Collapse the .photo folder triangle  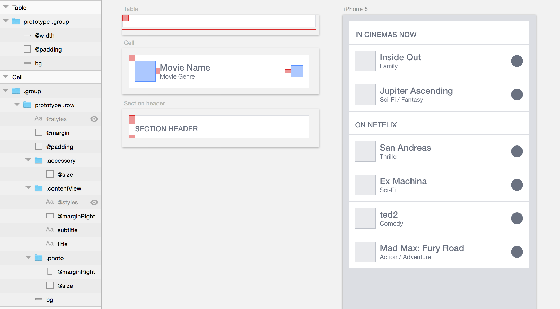28,257
